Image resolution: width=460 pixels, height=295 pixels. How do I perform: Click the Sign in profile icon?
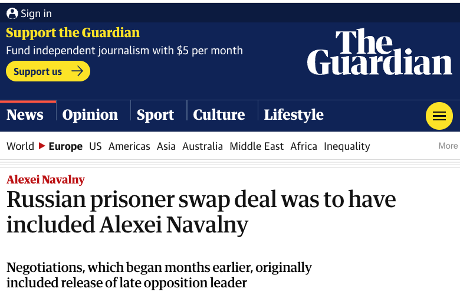point(12,13)
